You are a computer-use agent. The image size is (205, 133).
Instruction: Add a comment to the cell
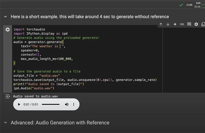tap(189, 24)
